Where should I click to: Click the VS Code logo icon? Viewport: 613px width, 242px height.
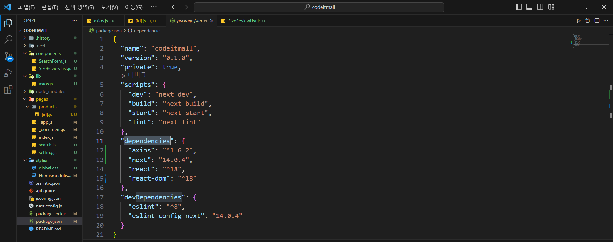tap(7, 7)
